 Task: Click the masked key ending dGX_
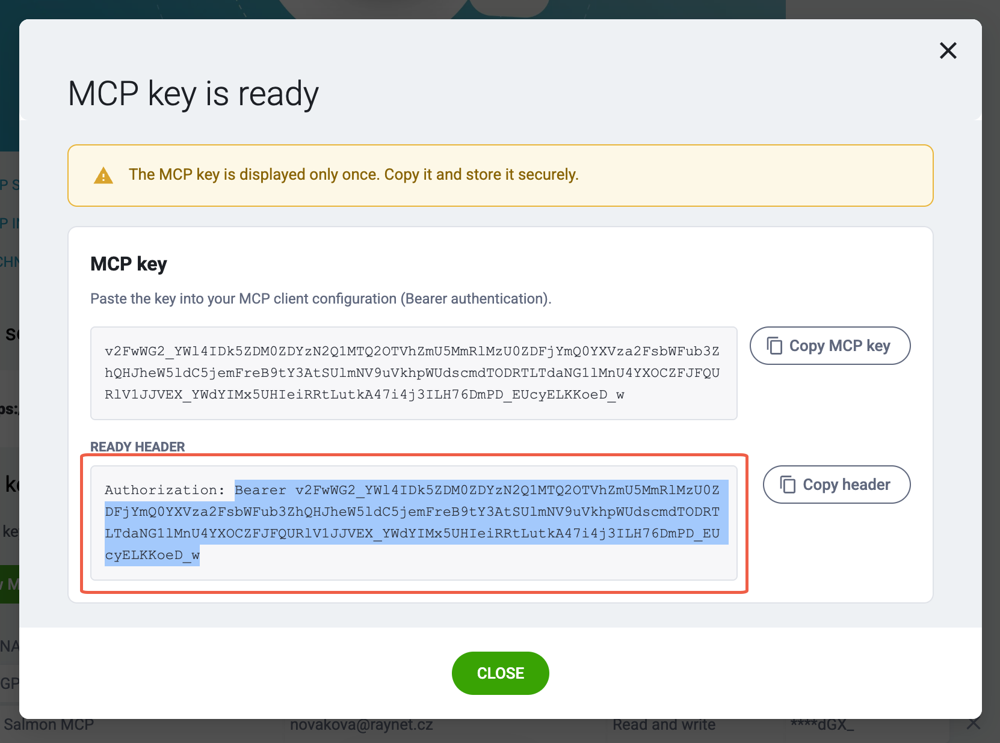822,725
